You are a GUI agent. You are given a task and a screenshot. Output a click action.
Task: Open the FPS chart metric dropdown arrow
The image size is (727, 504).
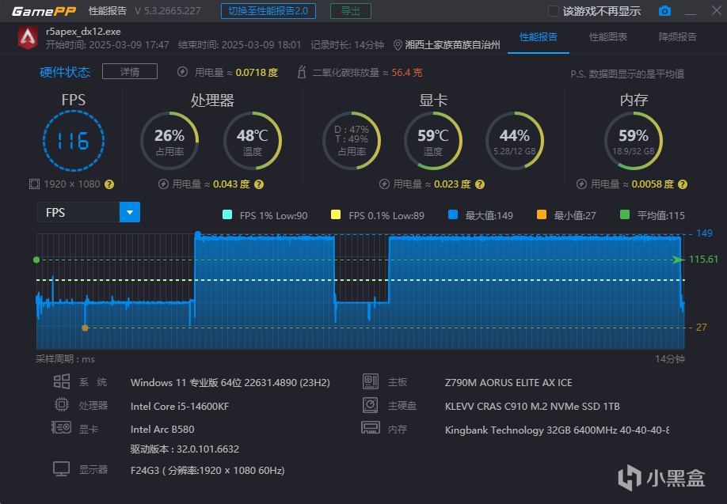[130, 213]
